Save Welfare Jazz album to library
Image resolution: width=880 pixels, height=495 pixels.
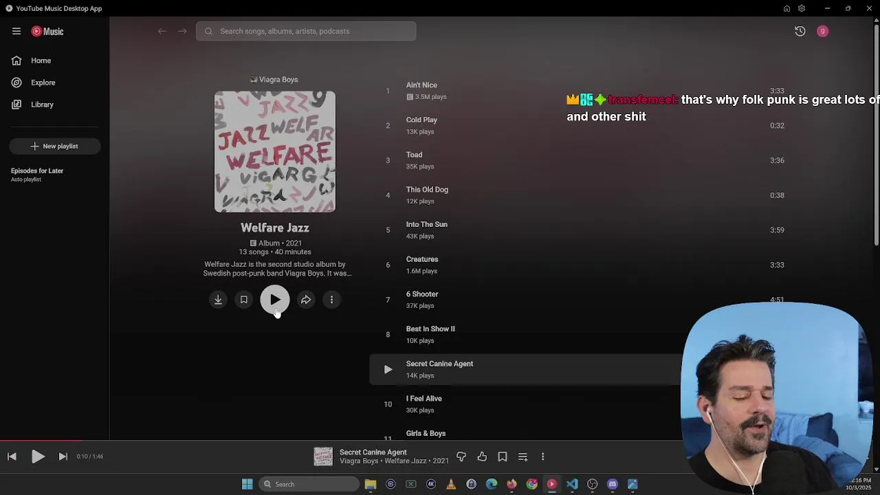243,300
